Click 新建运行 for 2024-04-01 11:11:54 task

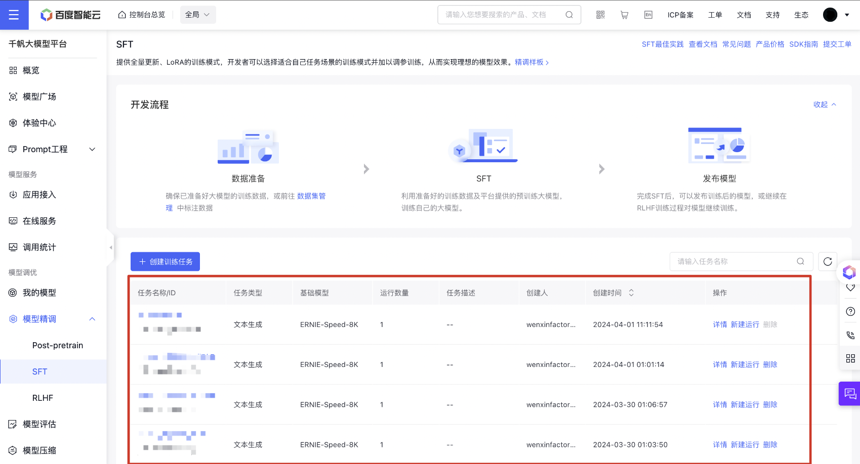pos(745,324)
